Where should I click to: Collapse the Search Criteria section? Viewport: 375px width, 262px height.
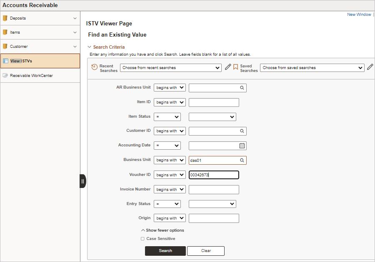click(89, 47)
